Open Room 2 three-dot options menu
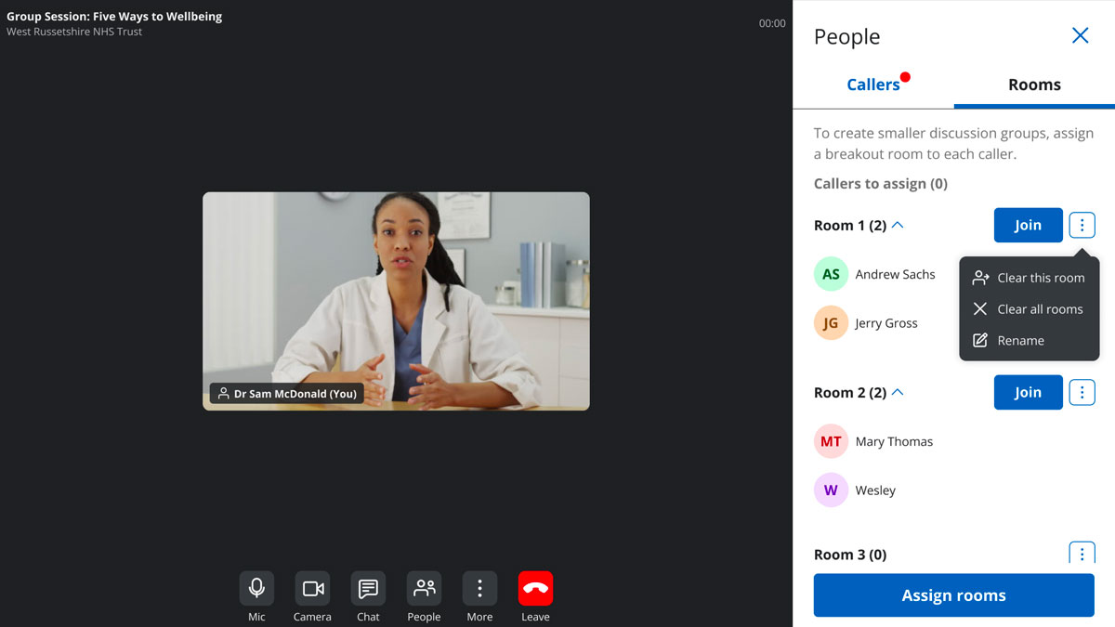 point(1082,392)
